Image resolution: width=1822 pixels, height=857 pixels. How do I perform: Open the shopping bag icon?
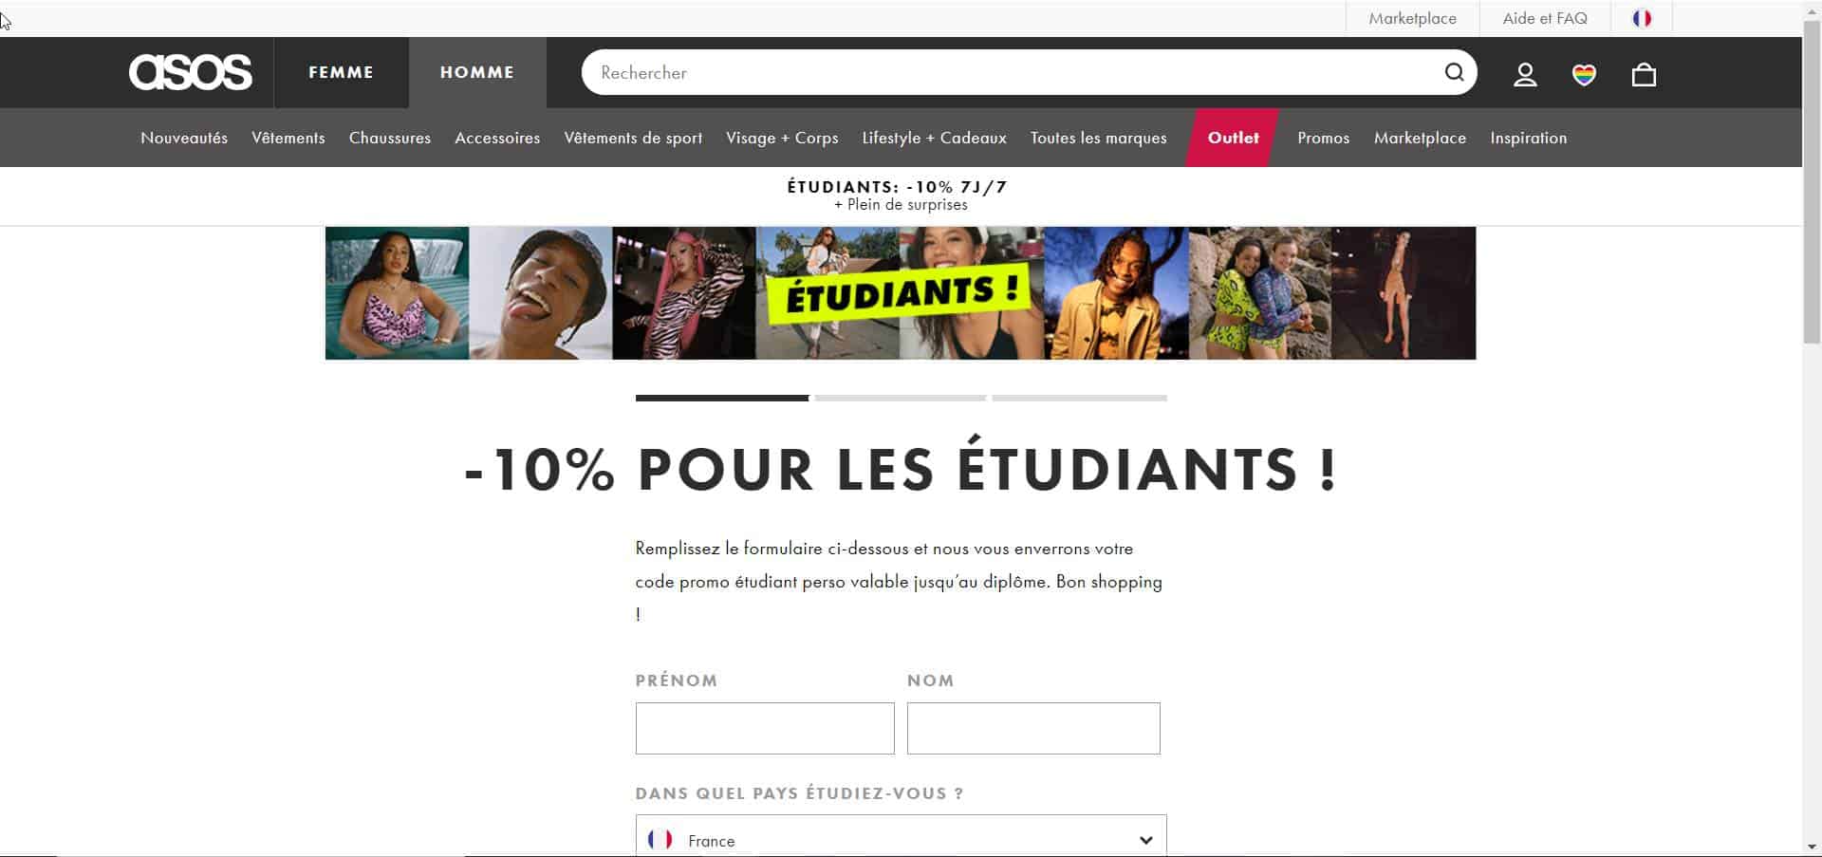(x=1644, y=74)
